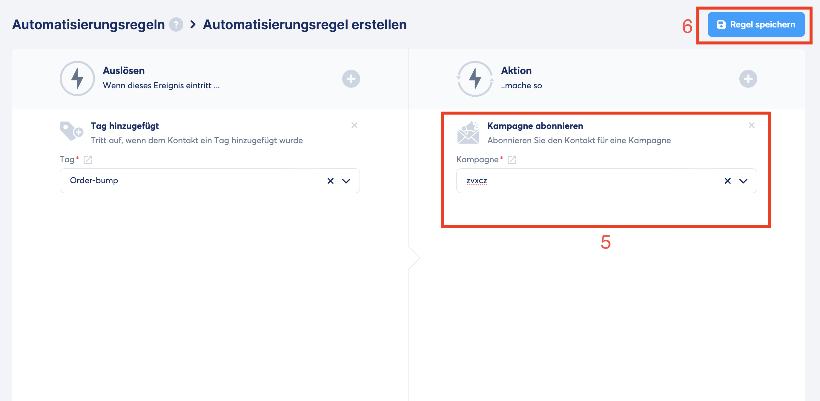820x401 pixels.
Task: Click the Kampagne abonnieren envelope icon
Action: click(468, 132)
